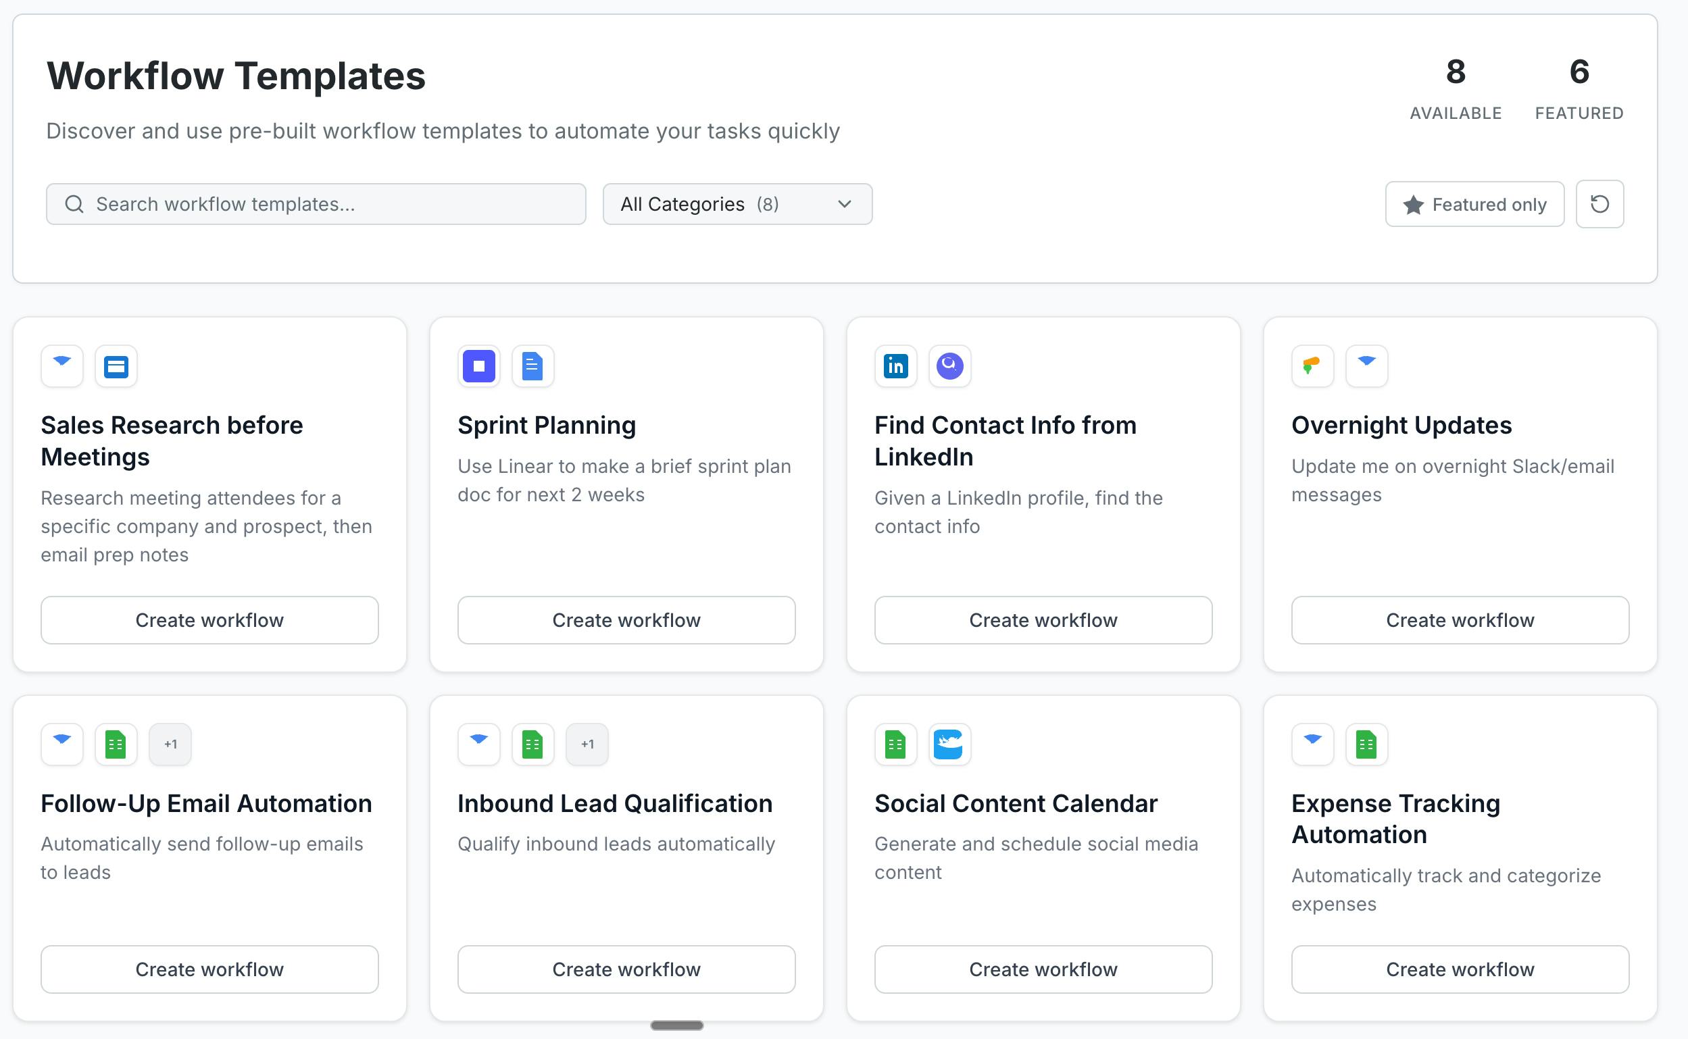Create workflow for Overnight Updates
This screenshot has width=1688, height=1039.
[1460, 620]
